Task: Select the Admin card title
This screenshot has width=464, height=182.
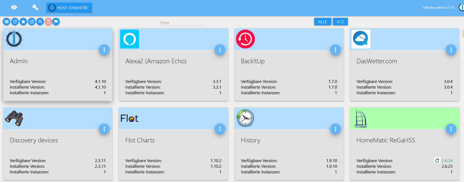Action: click(x=19, y=61)
